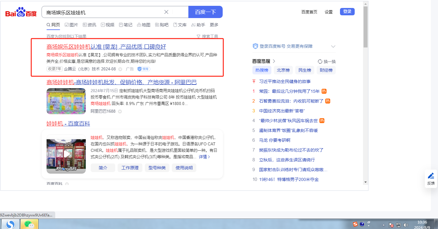Select the 北京榜 hot list tab
Viewport: 438px width, 229px height.
pos(283,70)
